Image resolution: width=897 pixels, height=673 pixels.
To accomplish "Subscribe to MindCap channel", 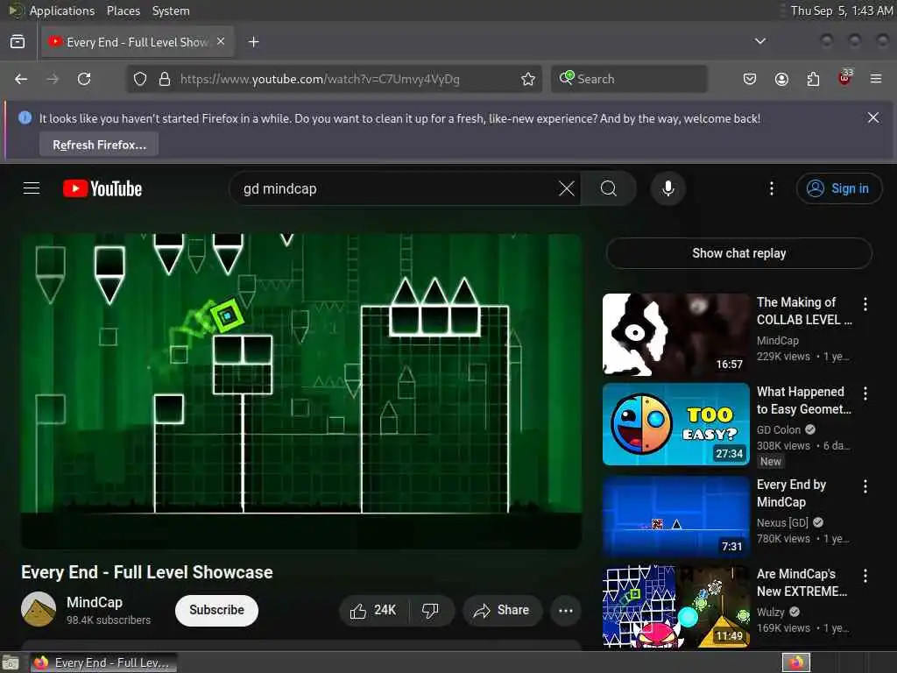I will 216,611.
